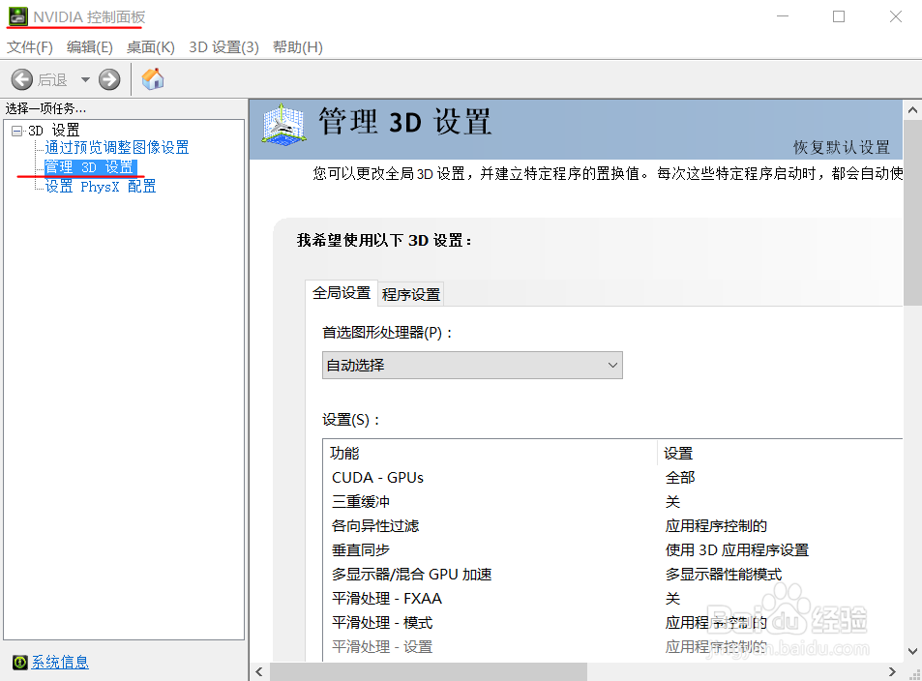This screenshot has width=922, height=681.
Task: Click 恢复默认设置 button
Action: [x=842, y=147]
